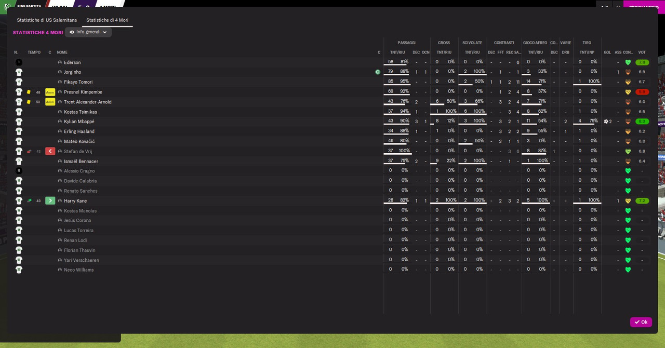Click Presnel Kimpembe's yellow card icon
This screenshot has width=665, height=348.
pyautogui.click(x=29, y=92)
